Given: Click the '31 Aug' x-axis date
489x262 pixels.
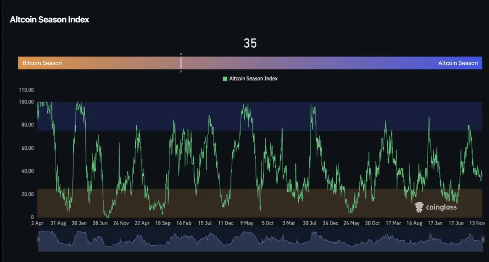Looking at the screenshot, I should [58, 223].
